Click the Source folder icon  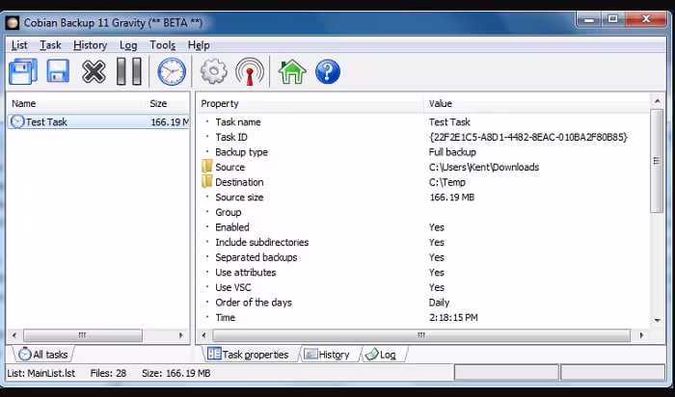pos(207,167)
